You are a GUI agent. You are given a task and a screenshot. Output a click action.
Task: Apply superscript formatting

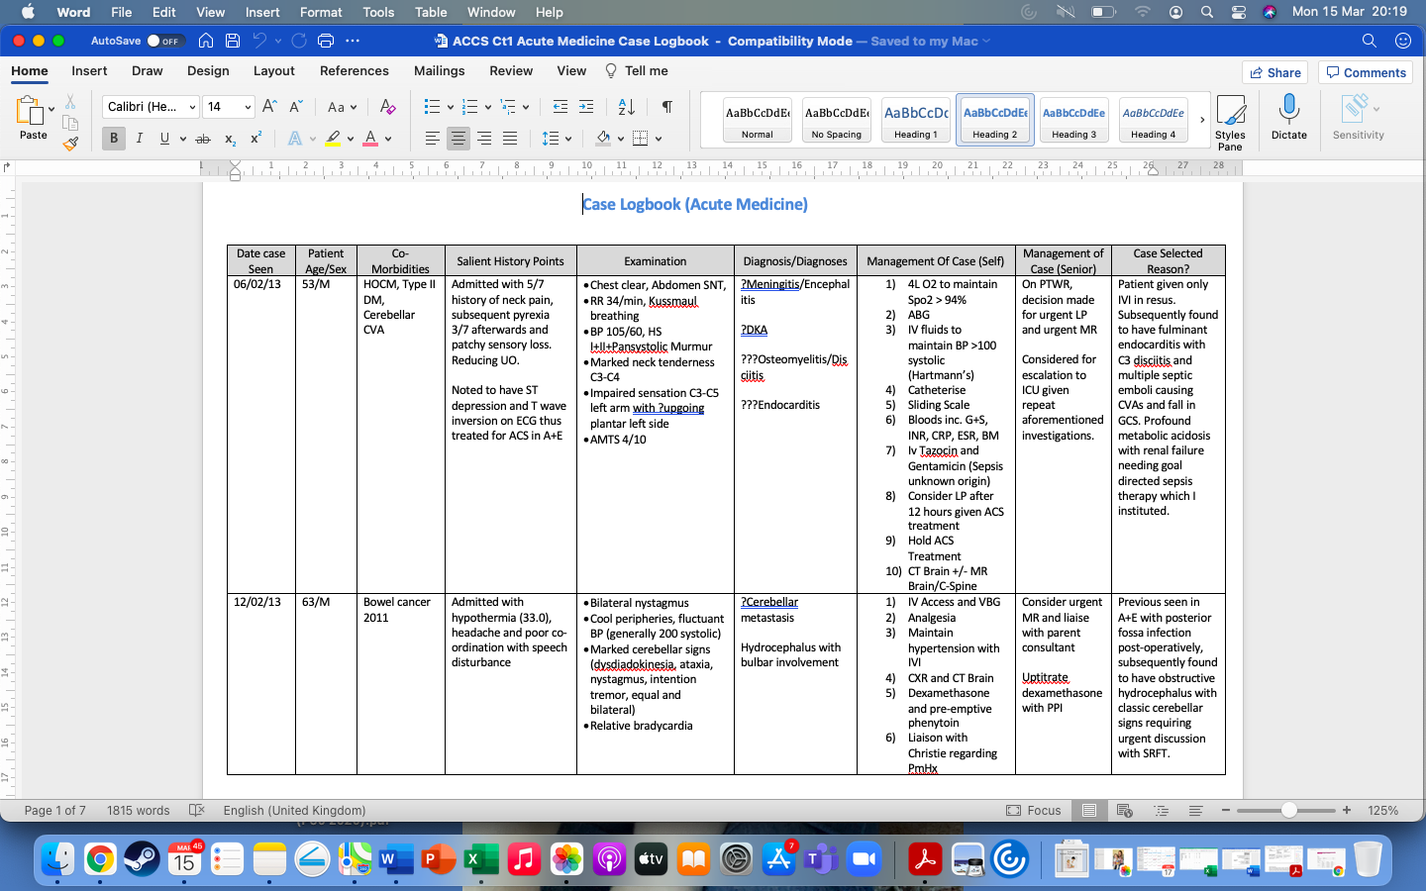(x=255, y=139)
